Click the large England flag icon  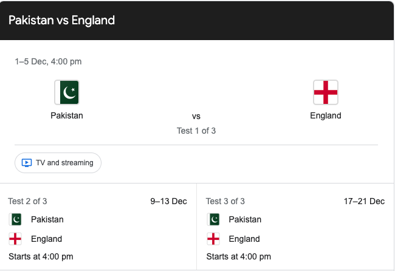(326, 92)
